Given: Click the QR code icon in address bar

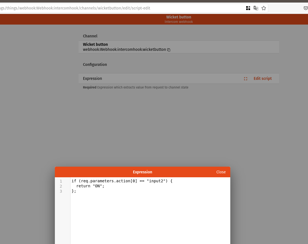Looking at the screenshot, I should tap(248, 8).
